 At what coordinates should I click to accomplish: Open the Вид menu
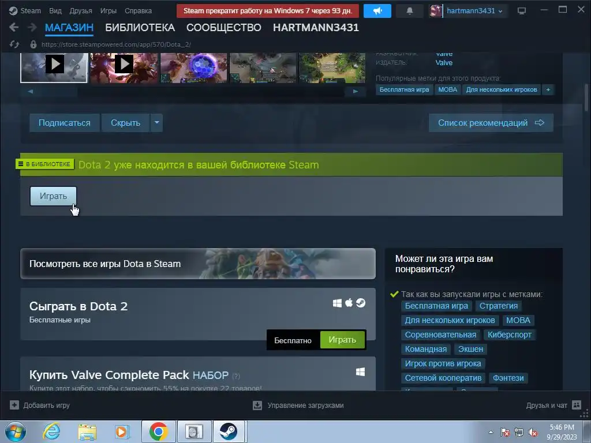pyautogui.click(x=55, y=11)
